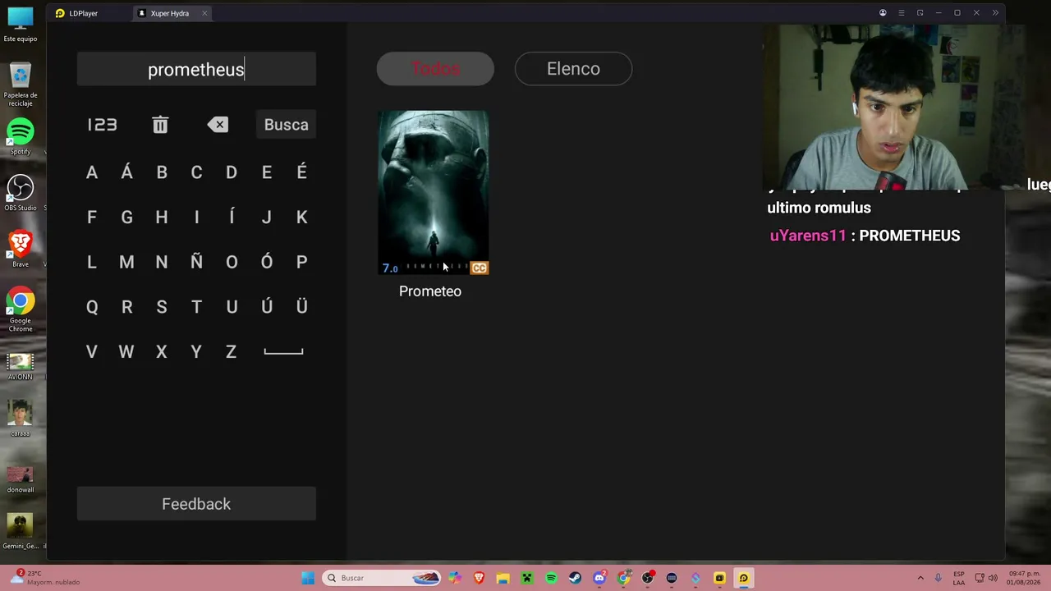Image resolution: width=1051 pixels, height=591 pixels.
Task: Open Discord from the taskbar
Action: (599, 578)
